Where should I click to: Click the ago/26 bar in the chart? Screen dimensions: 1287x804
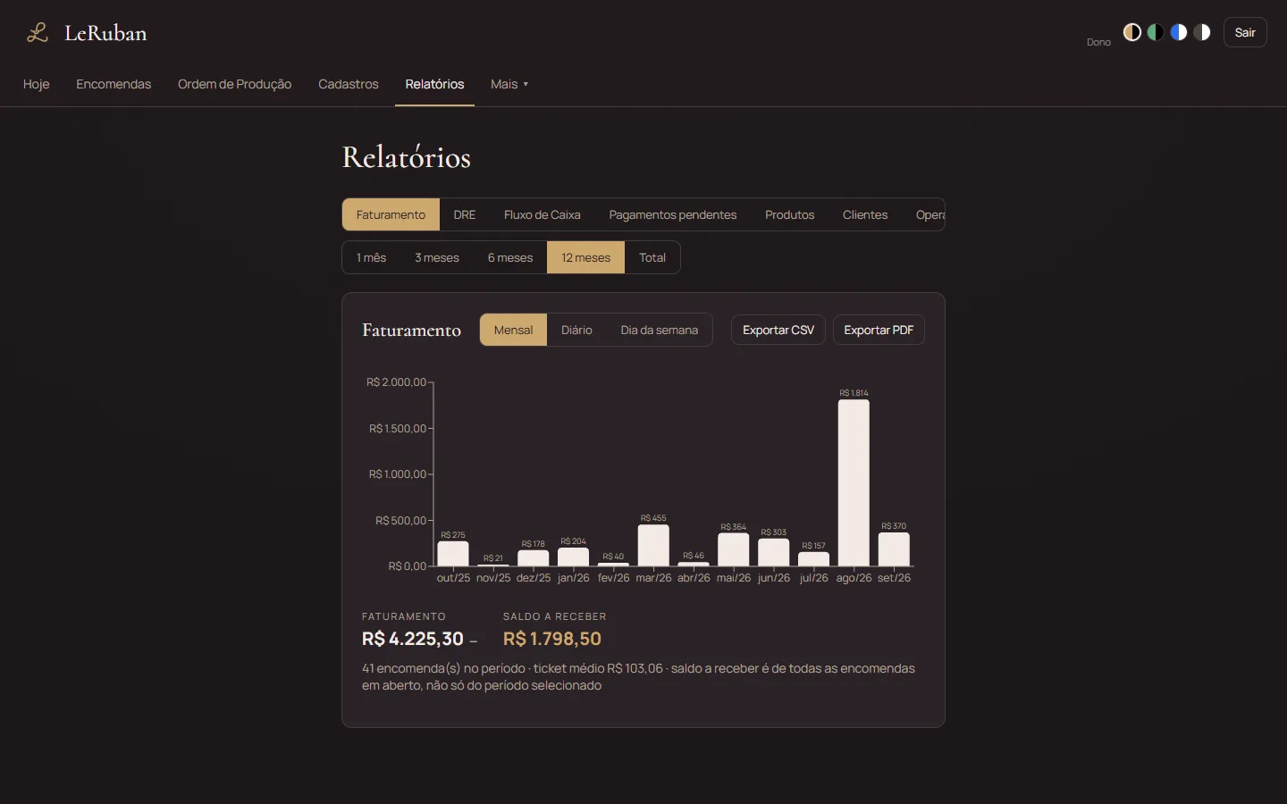tap(854, 482)
